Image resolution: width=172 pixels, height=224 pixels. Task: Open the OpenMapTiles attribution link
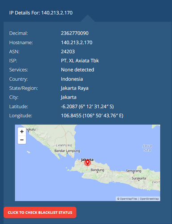127,199
